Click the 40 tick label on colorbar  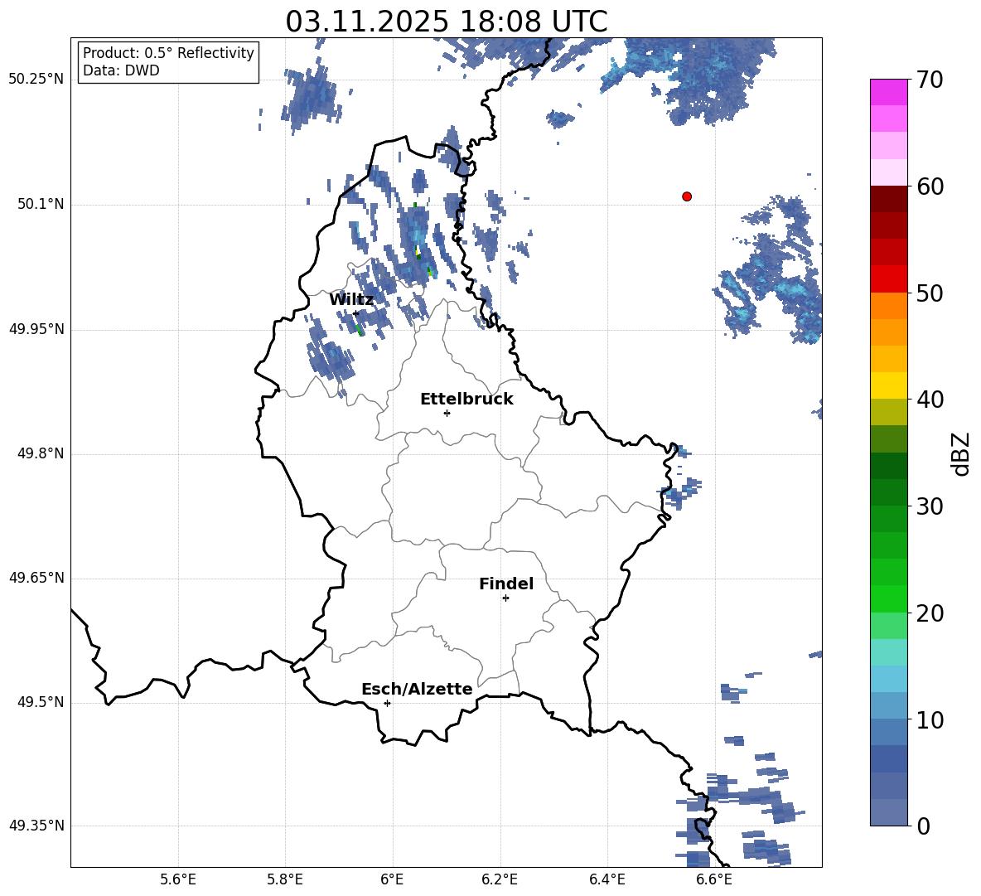(930, 400)
